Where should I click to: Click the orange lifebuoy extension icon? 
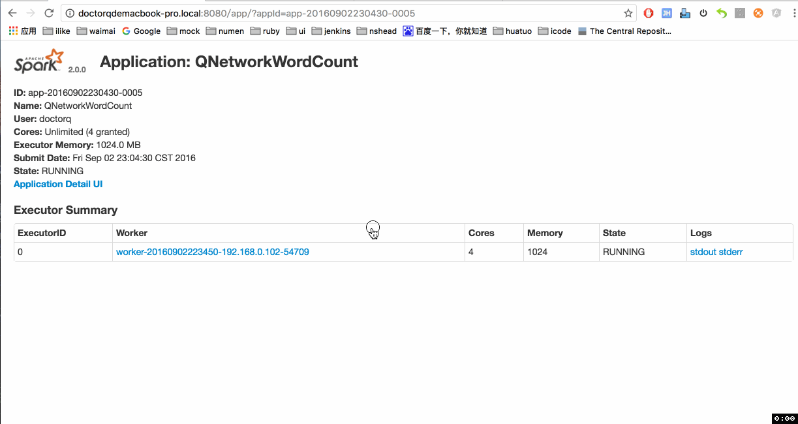758,13
